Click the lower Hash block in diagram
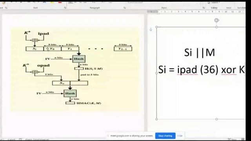Screen dimensions: 251x141 click(x=70, y=93)
